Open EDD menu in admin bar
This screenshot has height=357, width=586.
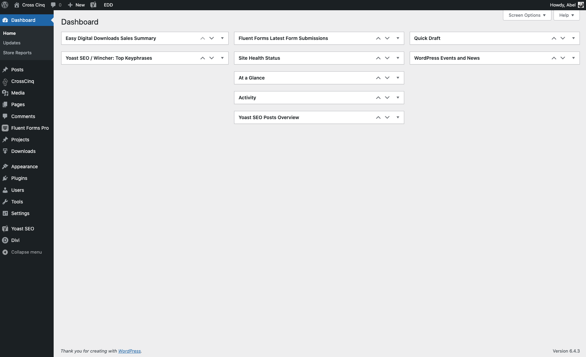point(108,5)
